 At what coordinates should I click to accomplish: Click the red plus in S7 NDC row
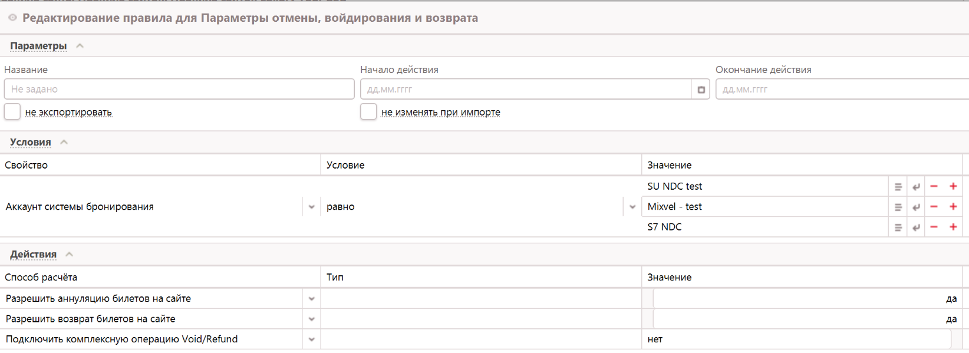tap(953, 227)
